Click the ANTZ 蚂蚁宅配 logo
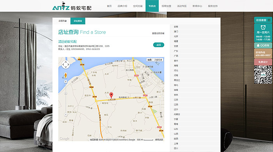The image size is (273, 152). click(72, 6)
